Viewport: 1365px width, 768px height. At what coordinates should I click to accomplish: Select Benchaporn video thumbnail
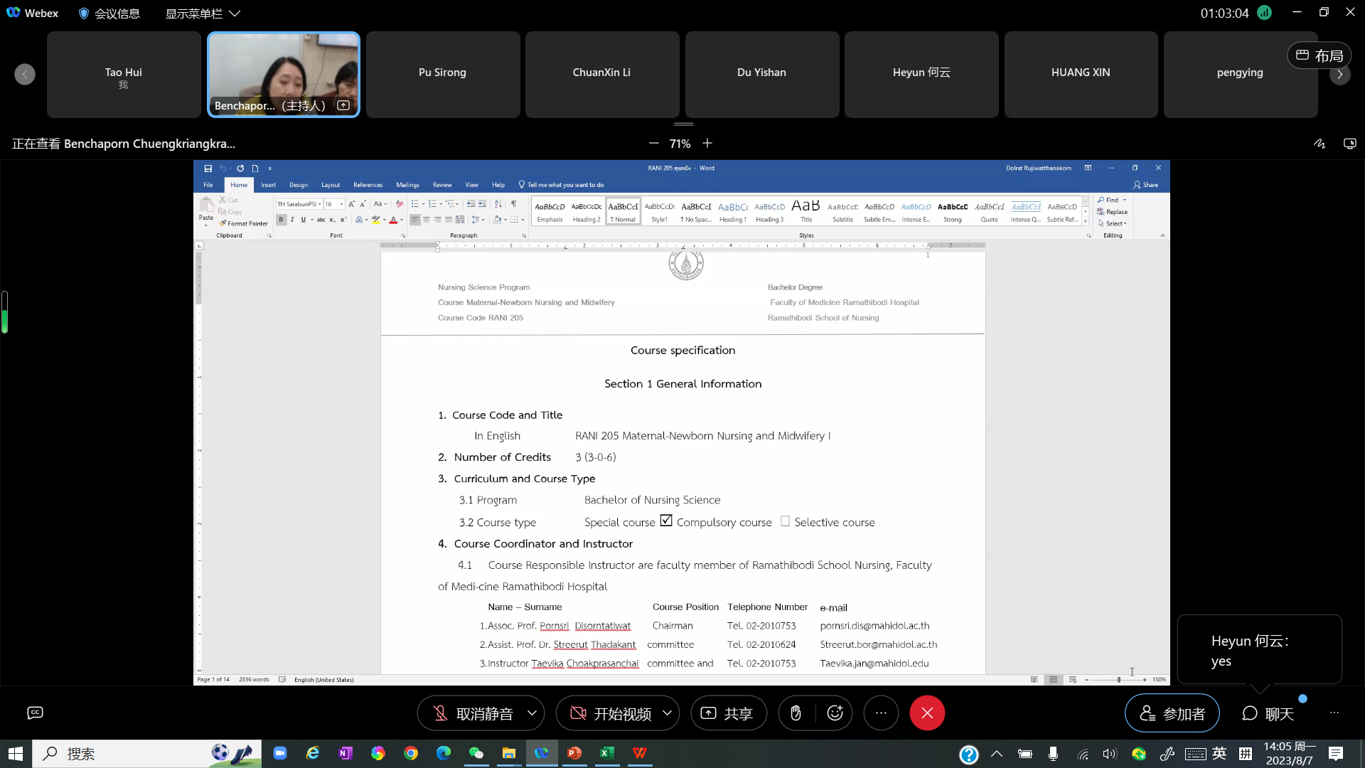(x=284, y=75)
